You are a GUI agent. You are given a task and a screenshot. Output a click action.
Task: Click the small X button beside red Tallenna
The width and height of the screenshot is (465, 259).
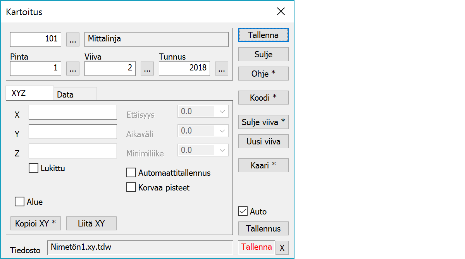click(282, 248)
